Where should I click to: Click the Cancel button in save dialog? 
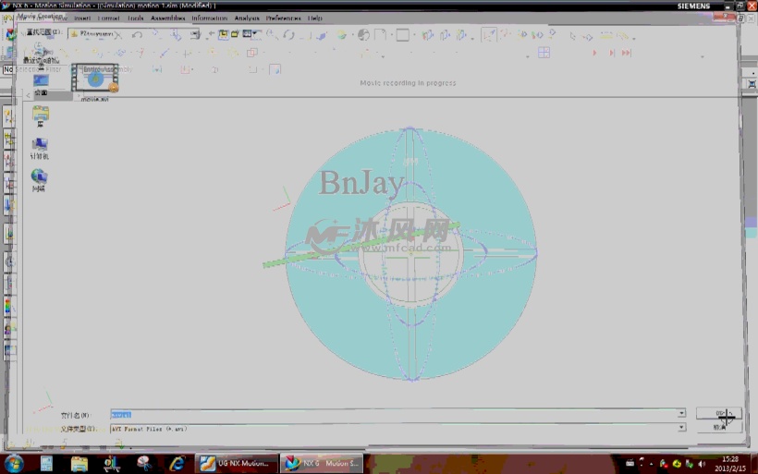pyautogui.click(x=720, y=427)
